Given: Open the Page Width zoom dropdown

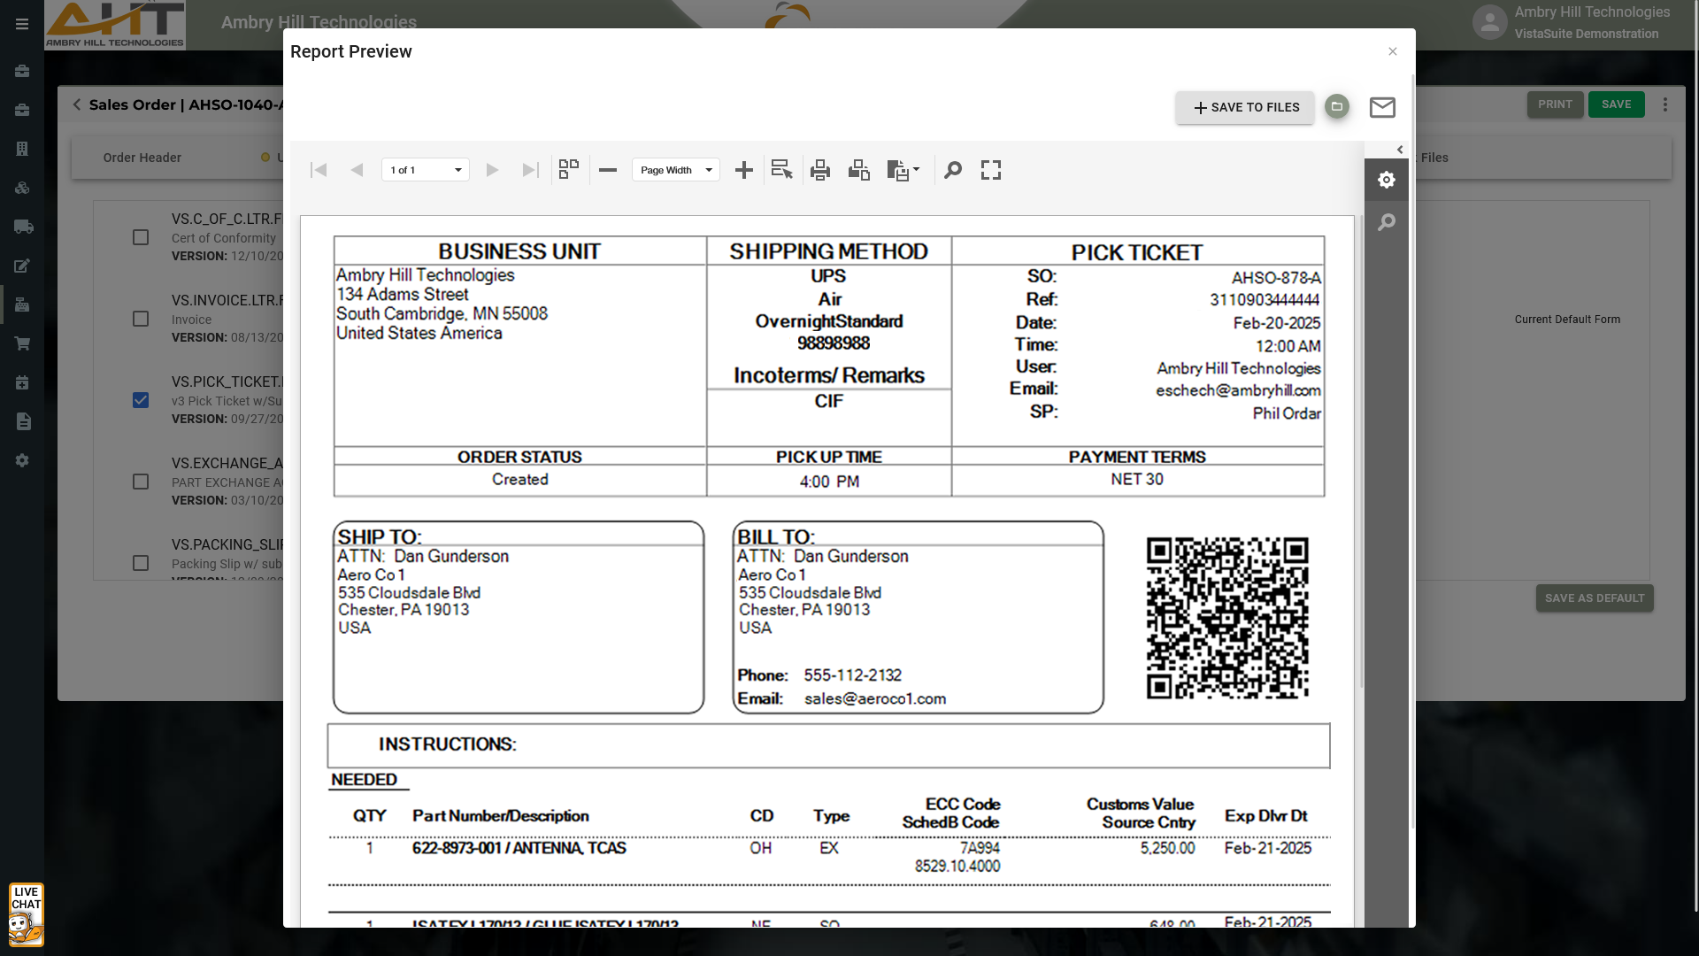Looking at the screenshot, I should [676, 170].
